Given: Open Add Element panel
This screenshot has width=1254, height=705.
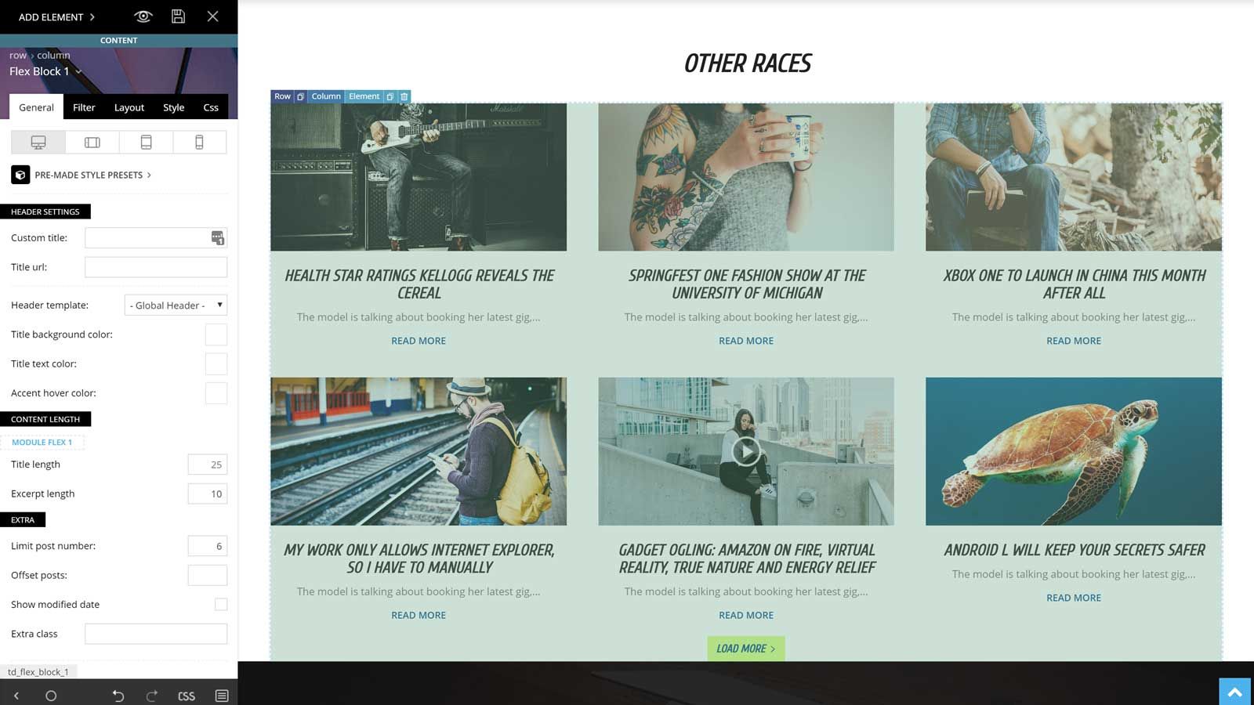Looking at the screenshot, I should [56, 16].
